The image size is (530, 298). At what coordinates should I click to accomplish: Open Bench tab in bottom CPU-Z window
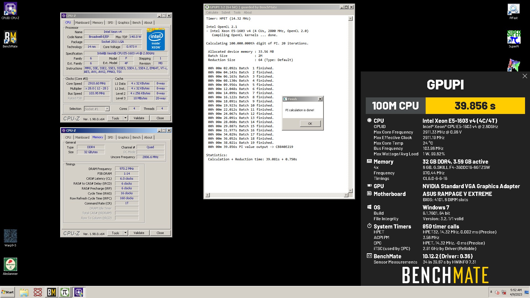(x=136, y=137)
